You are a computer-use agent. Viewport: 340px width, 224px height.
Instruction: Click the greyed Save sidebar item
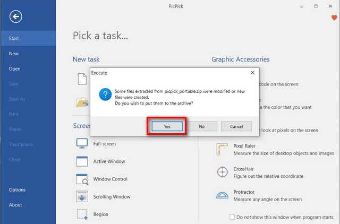click(x=28, y=84)
